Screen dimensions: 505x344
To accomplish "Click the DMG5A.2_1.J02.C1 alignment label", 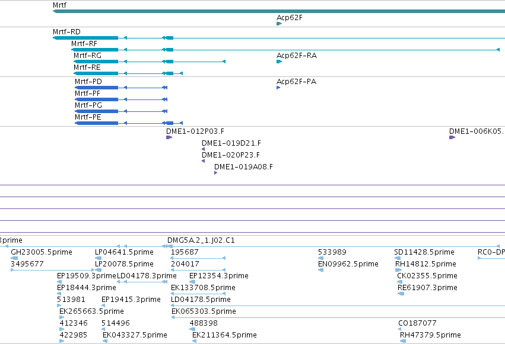I will (x=201, y=240).
